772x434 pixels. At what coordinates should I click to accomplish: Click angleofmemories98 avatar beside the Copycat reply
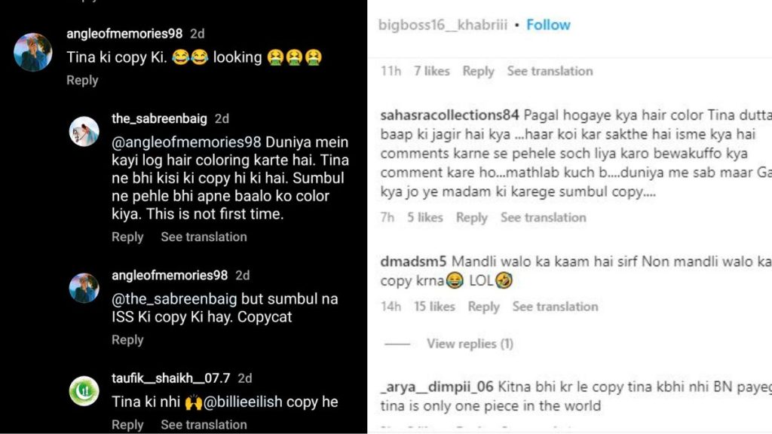[84, 288]
